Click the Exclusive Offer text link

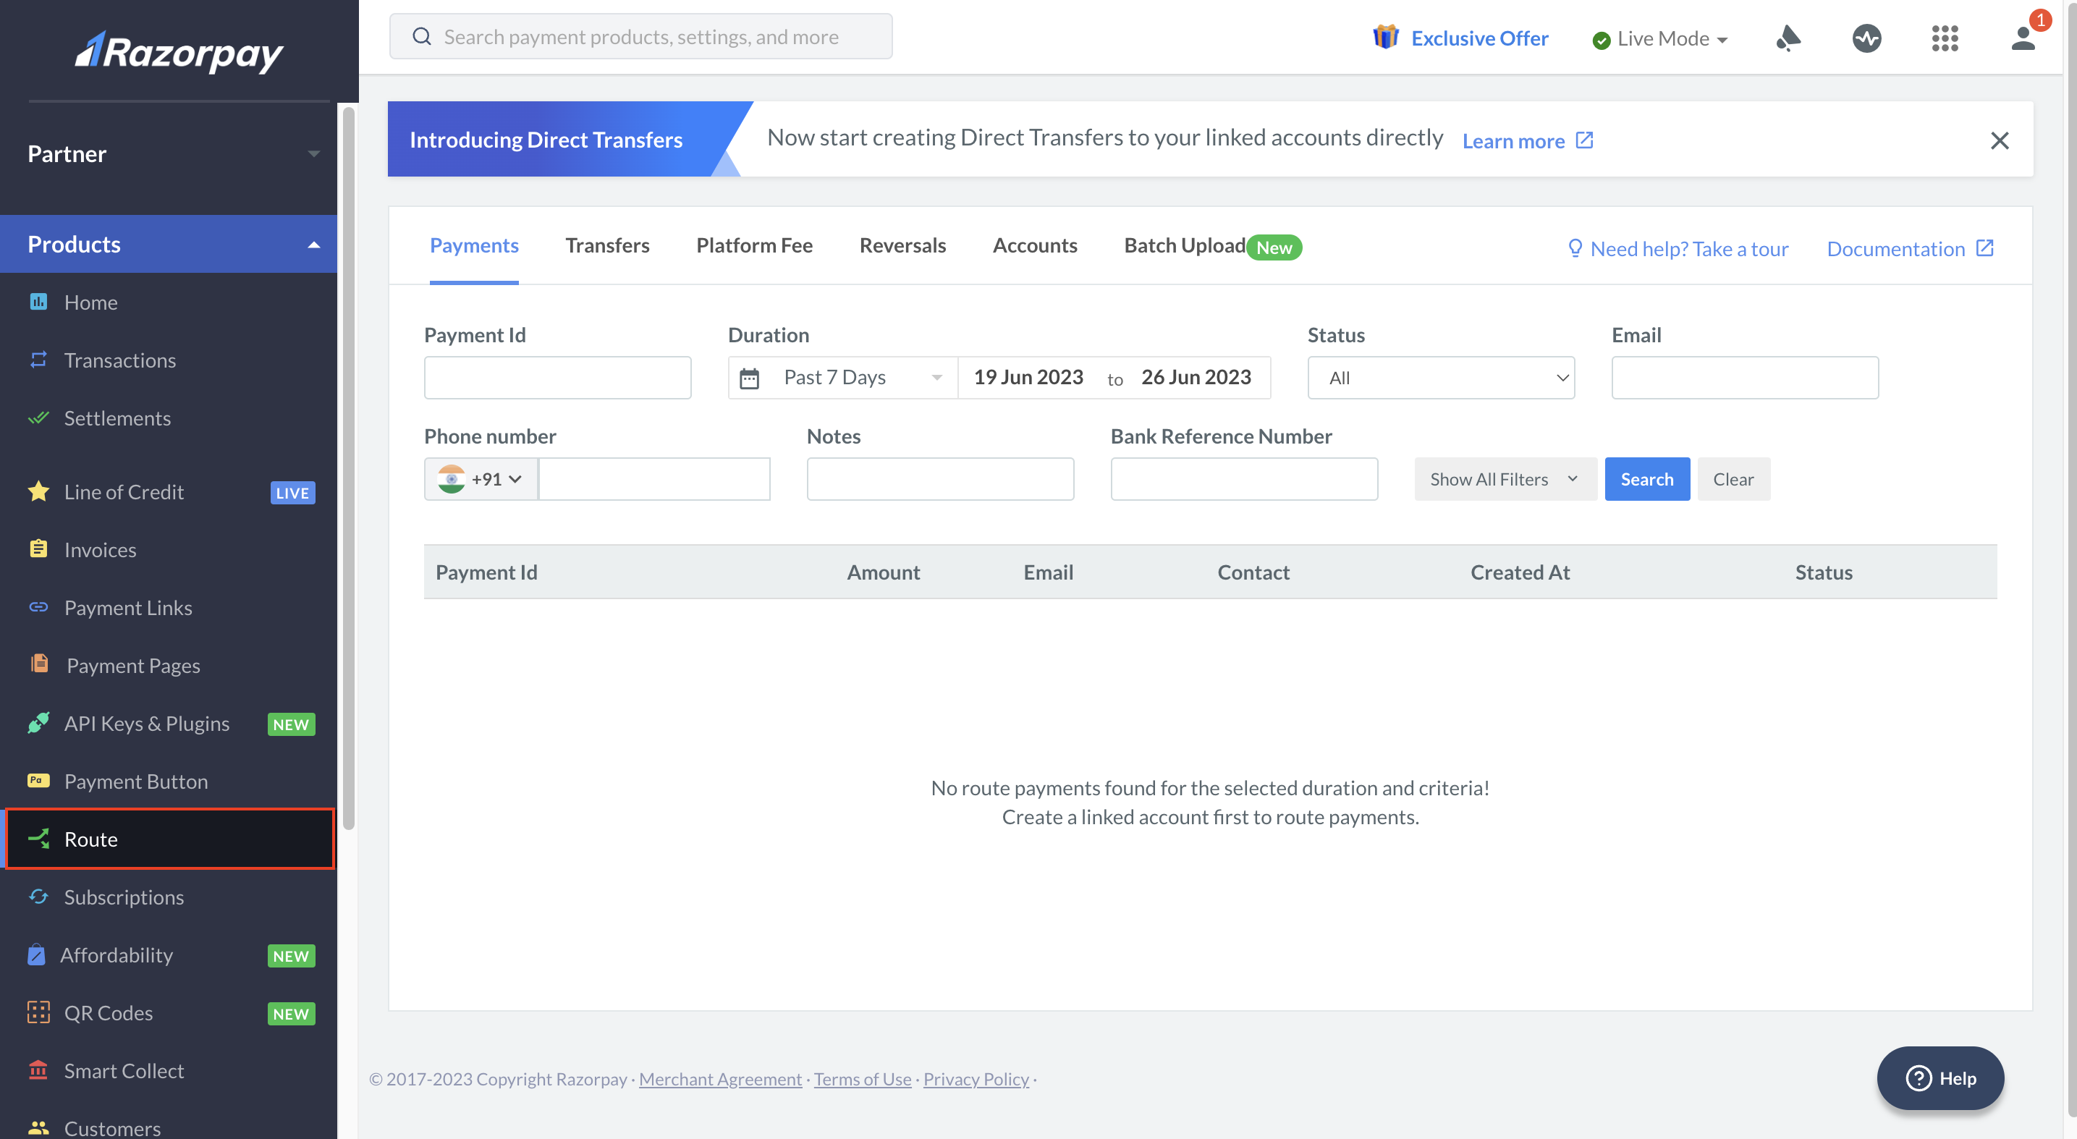coord(1479,38)
